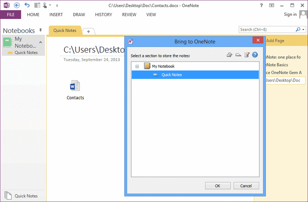Toggle Touch/Mouse mode hand icon
The height and width of the screenshot is (202, 308).
tap(45, 5)
